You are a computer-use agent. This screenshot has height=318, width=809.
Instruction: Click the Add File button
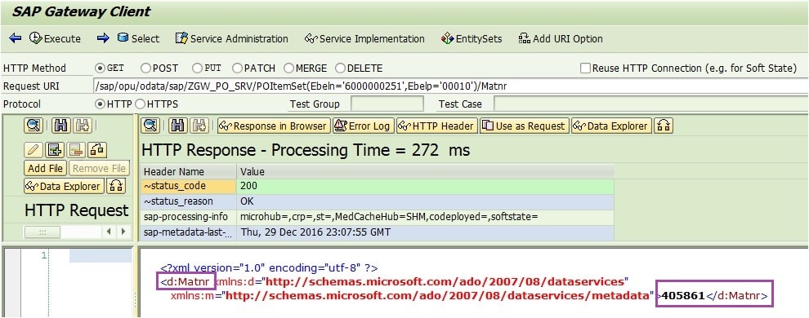[46, 168]
